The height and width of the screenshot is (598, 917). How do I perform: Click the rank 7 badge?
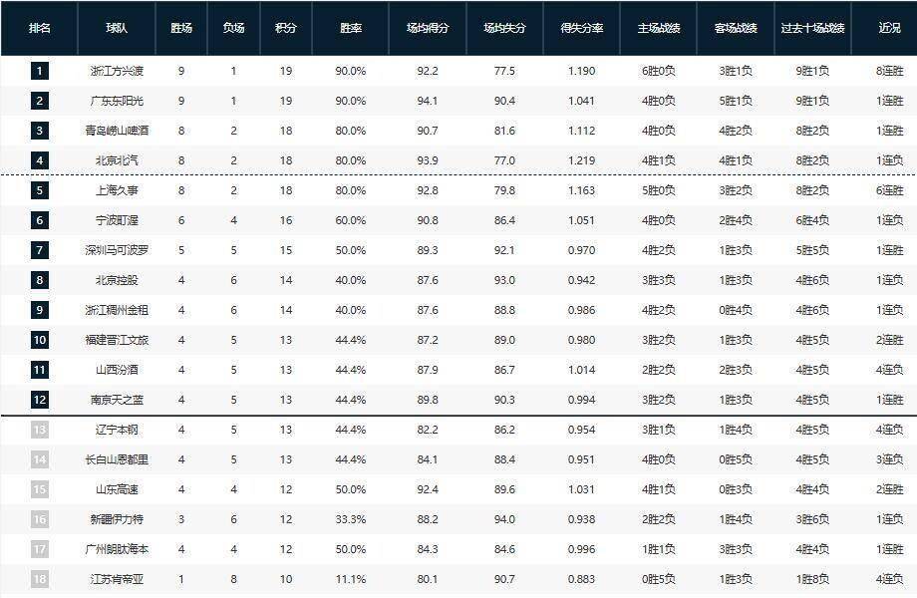coord(39,250)
